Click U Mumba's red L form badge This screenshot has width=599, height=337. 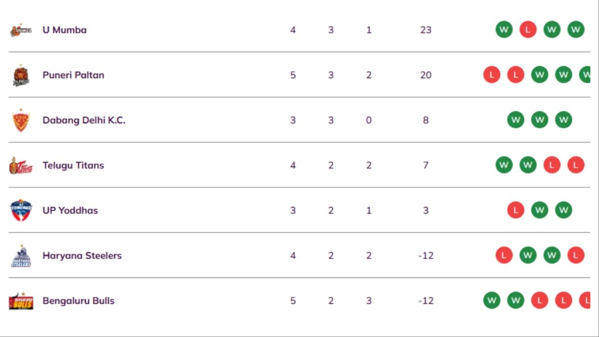tap(528, 30)
